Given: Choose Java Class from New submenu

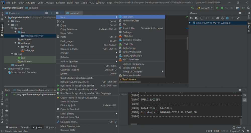Looking at the screenshot, I should [142, 17].
